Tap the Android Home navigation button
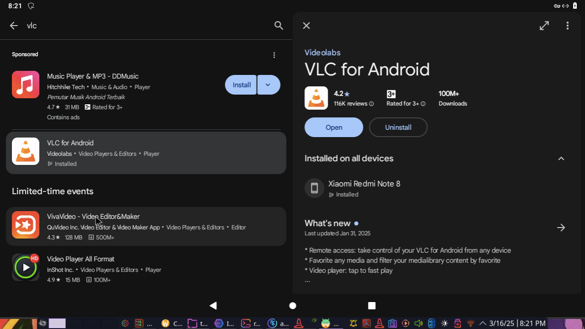Image resolution: width=585 pixels, height=329 pixels. coord(293,306)
